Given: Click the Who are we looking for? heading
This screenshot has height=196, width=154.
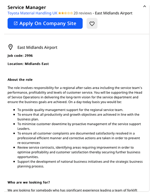Looking at the screenshot, I should (29, 182).
